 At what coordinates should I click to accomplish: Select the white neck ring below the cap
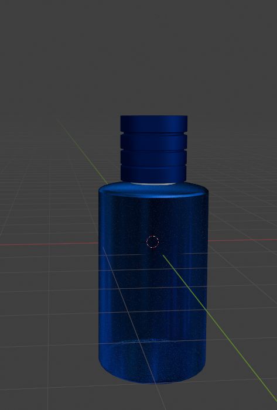point(153,184)
